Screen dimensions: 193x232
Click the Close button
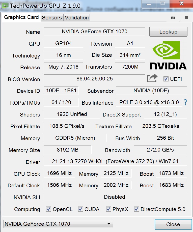(x=173, y=224)
